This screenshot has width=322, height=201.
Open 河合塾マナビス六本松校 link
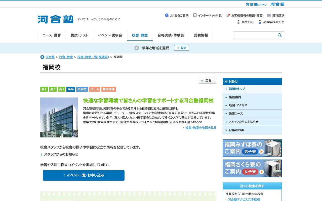tap(244, 199)
